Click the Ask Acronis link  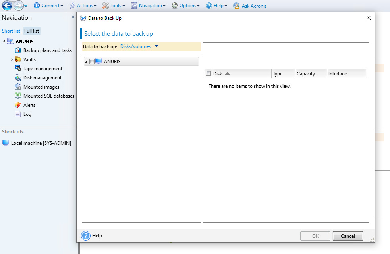click(x=254, y=6)
